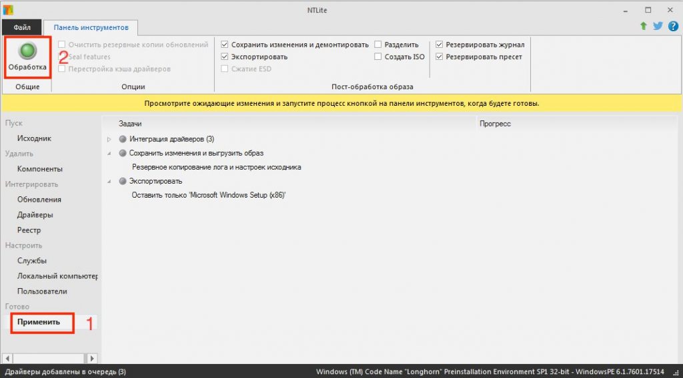Toggle Перестройка кэша драйверов checkbox
Screen dimensions: 683x378
62,69
